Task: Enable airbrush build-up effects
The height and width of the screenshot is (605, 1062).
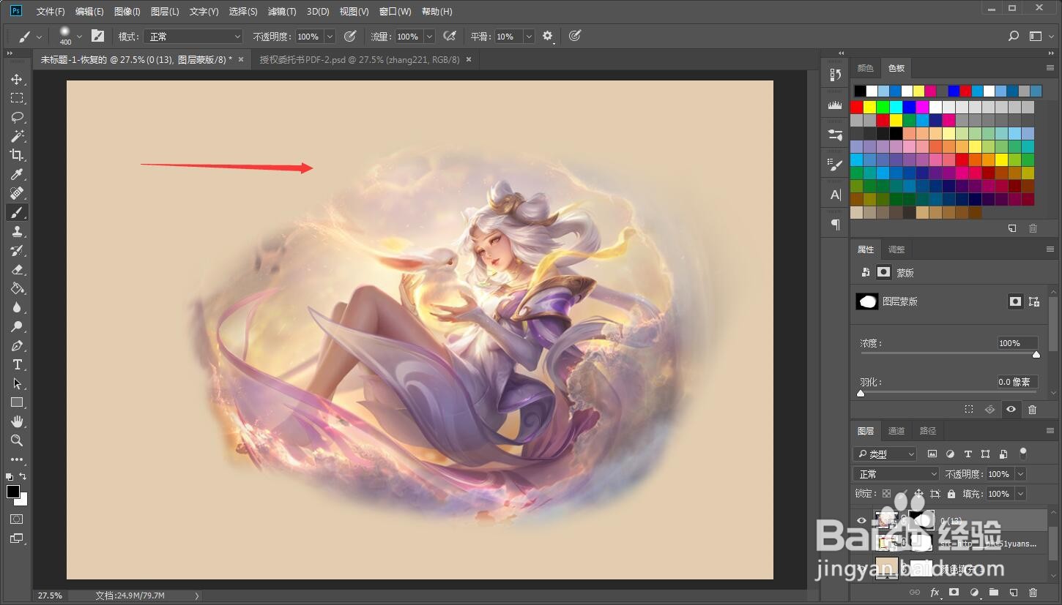Action: pyautogui.click(x=450, y=36)
